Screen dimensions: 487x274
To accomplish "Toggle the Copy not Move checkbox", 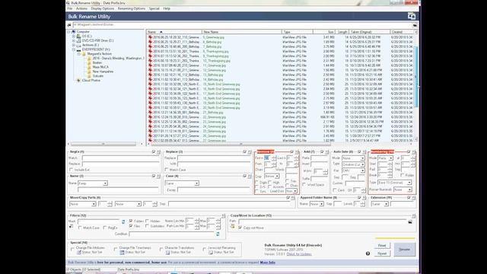I will pos(240,228).
